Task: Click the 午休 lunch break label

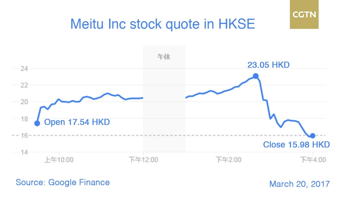Action: tap(164, 57)
